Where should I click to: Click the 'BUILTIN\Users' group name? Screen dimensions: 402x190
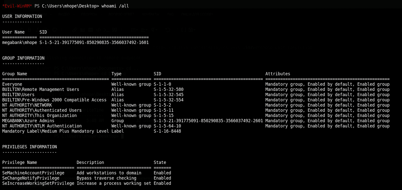[18, 95]
